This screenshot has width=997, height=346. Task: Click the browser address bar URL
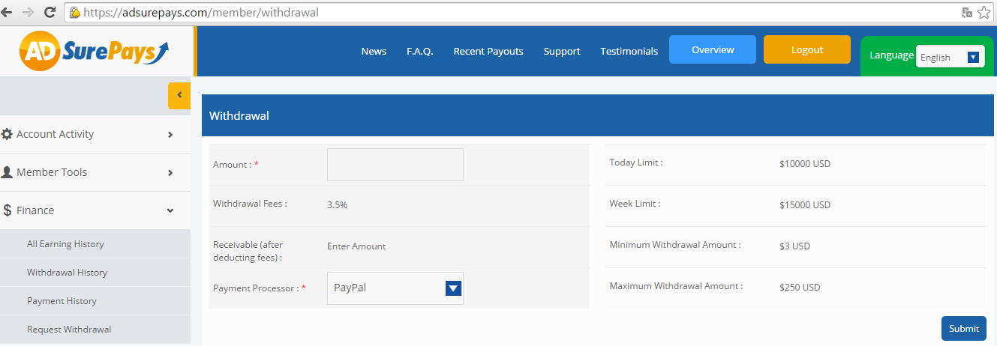point(201,13)
